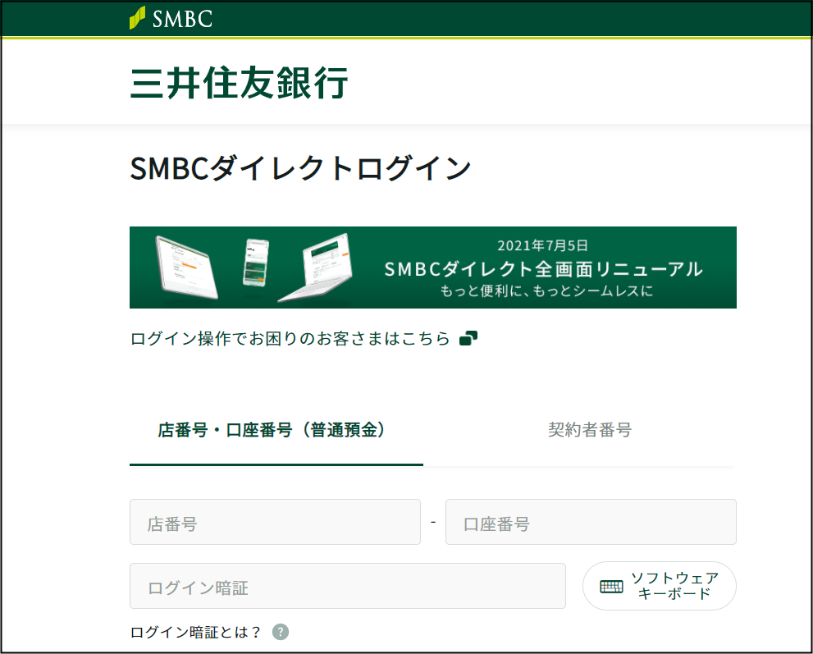Open the SMBCダイレクト全画面リニューアル banner

pyautogui.click(x=433, y=268)
